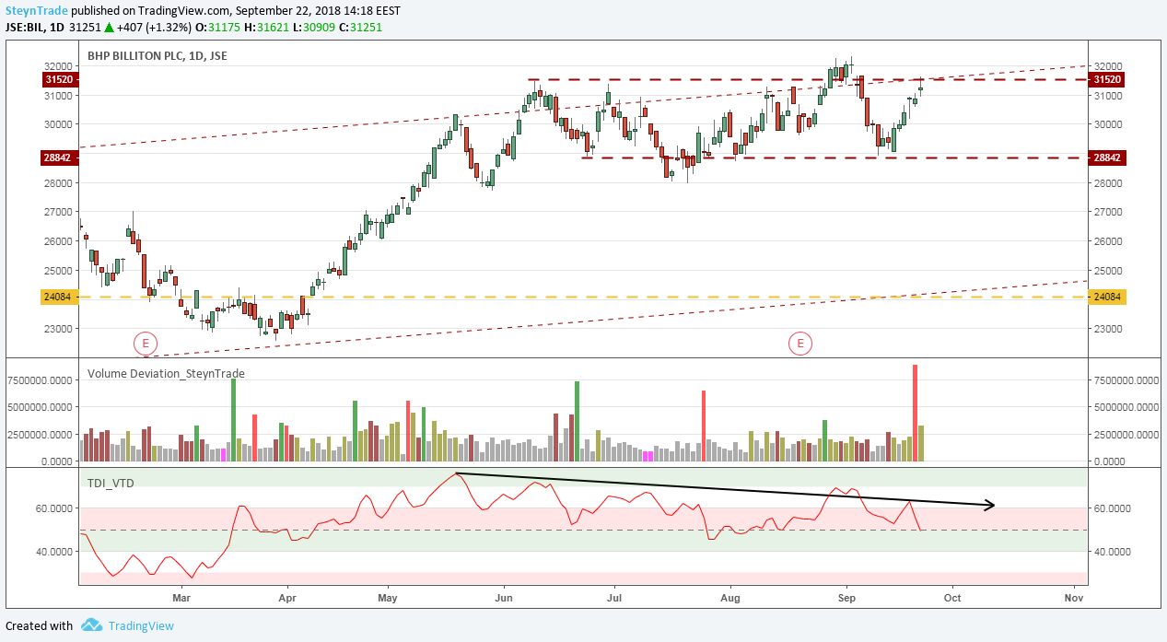
Task: Select the red 31520 price label on left
Action: point(60,80)
